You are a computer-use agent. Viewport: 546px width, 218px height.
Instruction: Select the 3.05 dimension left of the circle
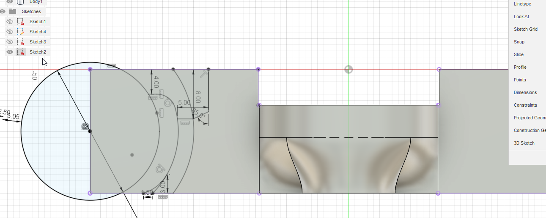14,116
